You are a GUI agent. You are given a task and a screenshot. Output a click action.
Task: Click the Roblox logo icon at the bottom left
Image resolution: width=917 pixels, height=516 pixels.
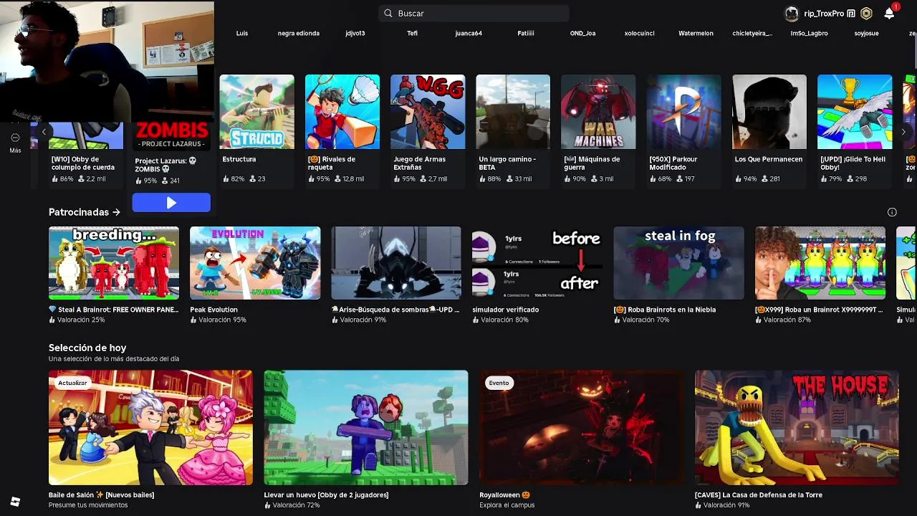pos(15,502)
